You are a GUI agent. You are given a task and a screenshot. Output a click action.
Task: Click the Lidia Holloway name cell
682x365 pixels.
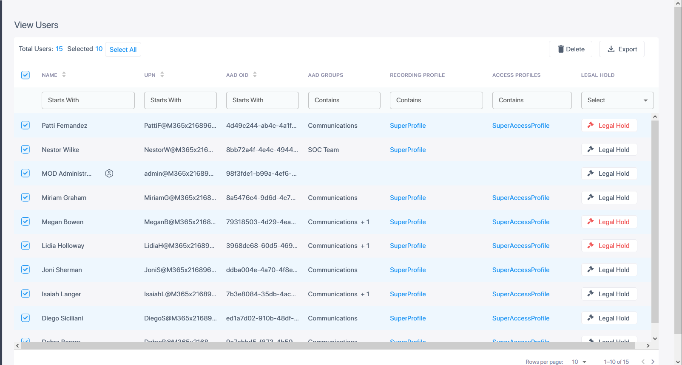click(x=63, y=246)
